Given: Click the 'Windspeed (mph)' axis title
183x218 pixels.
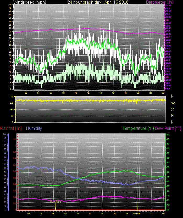Looking at the screenshot, I should [30, 2].
